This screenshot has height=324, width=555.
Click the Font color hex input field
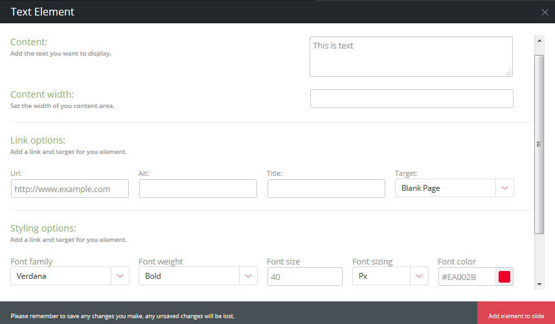point(467,277)
